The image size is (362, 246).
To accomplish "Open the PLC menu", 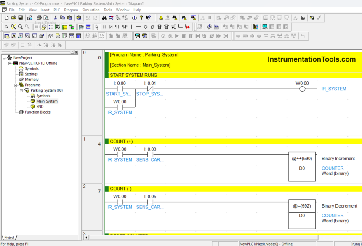I will click(56, 10).
